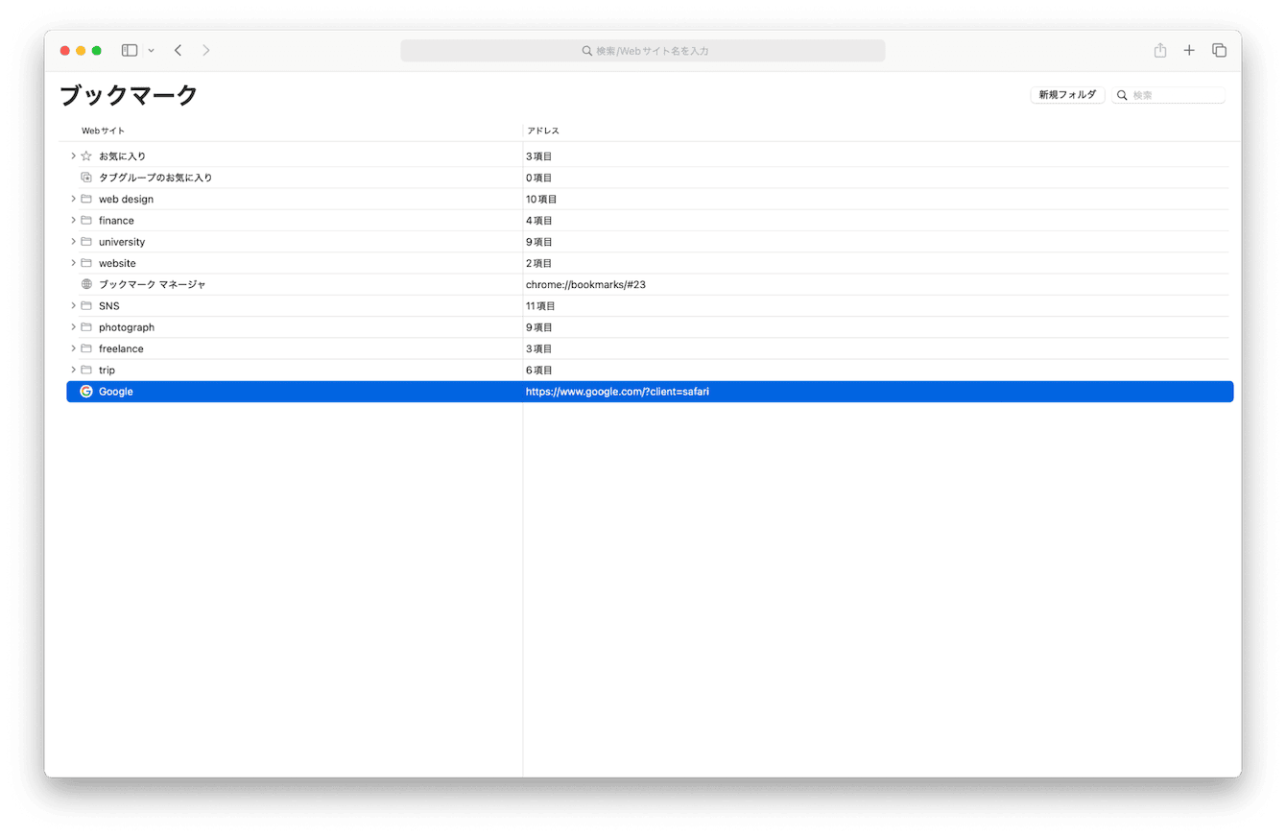The width and height of the screenshot is (1286, 837).
Task: Click the magnifier icon in the bookmarks search
Action: (1122, 95)
